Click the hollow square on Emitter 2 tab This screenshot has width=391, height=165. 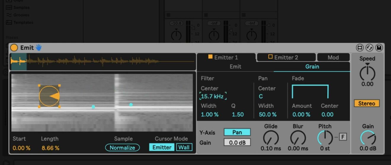[270, 57]
